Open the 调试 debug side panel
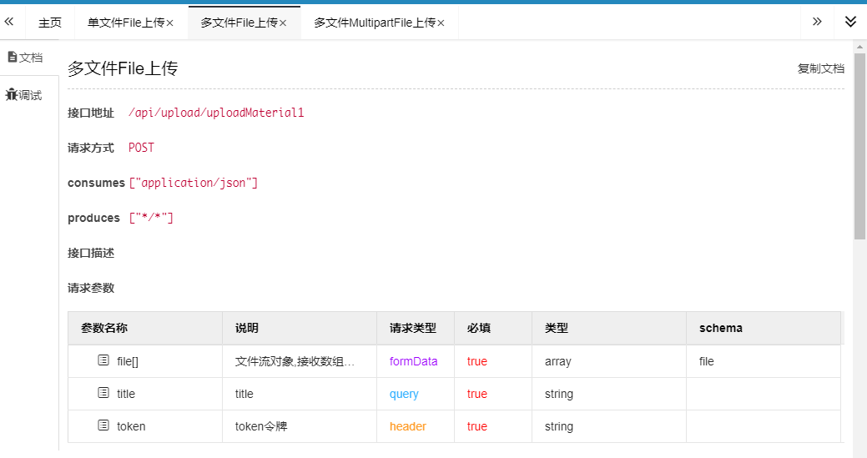The height and width of the screenshot is (458, 867). [x=24, y=95]
